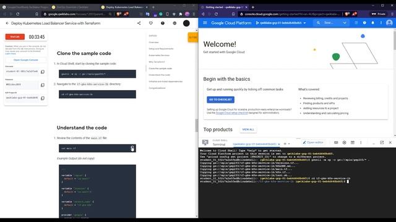
Task: Open Google Cloud help icon
Action: coord(364,23)
